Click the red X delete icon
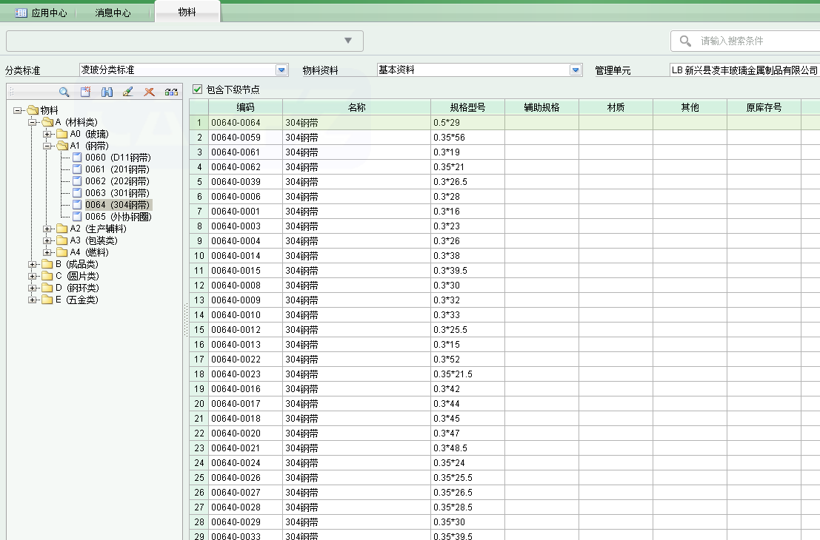 (x=149, y=92)
